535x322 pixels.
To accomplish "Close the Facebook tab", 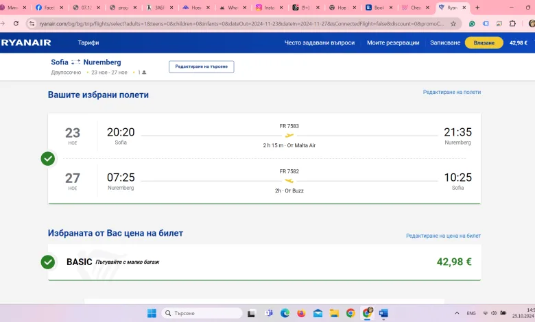I will point(62,7).
